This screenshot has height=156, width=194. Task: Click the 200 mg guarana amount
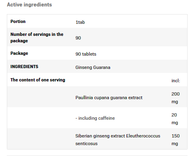pyautogui.click(x=176, y=98)
